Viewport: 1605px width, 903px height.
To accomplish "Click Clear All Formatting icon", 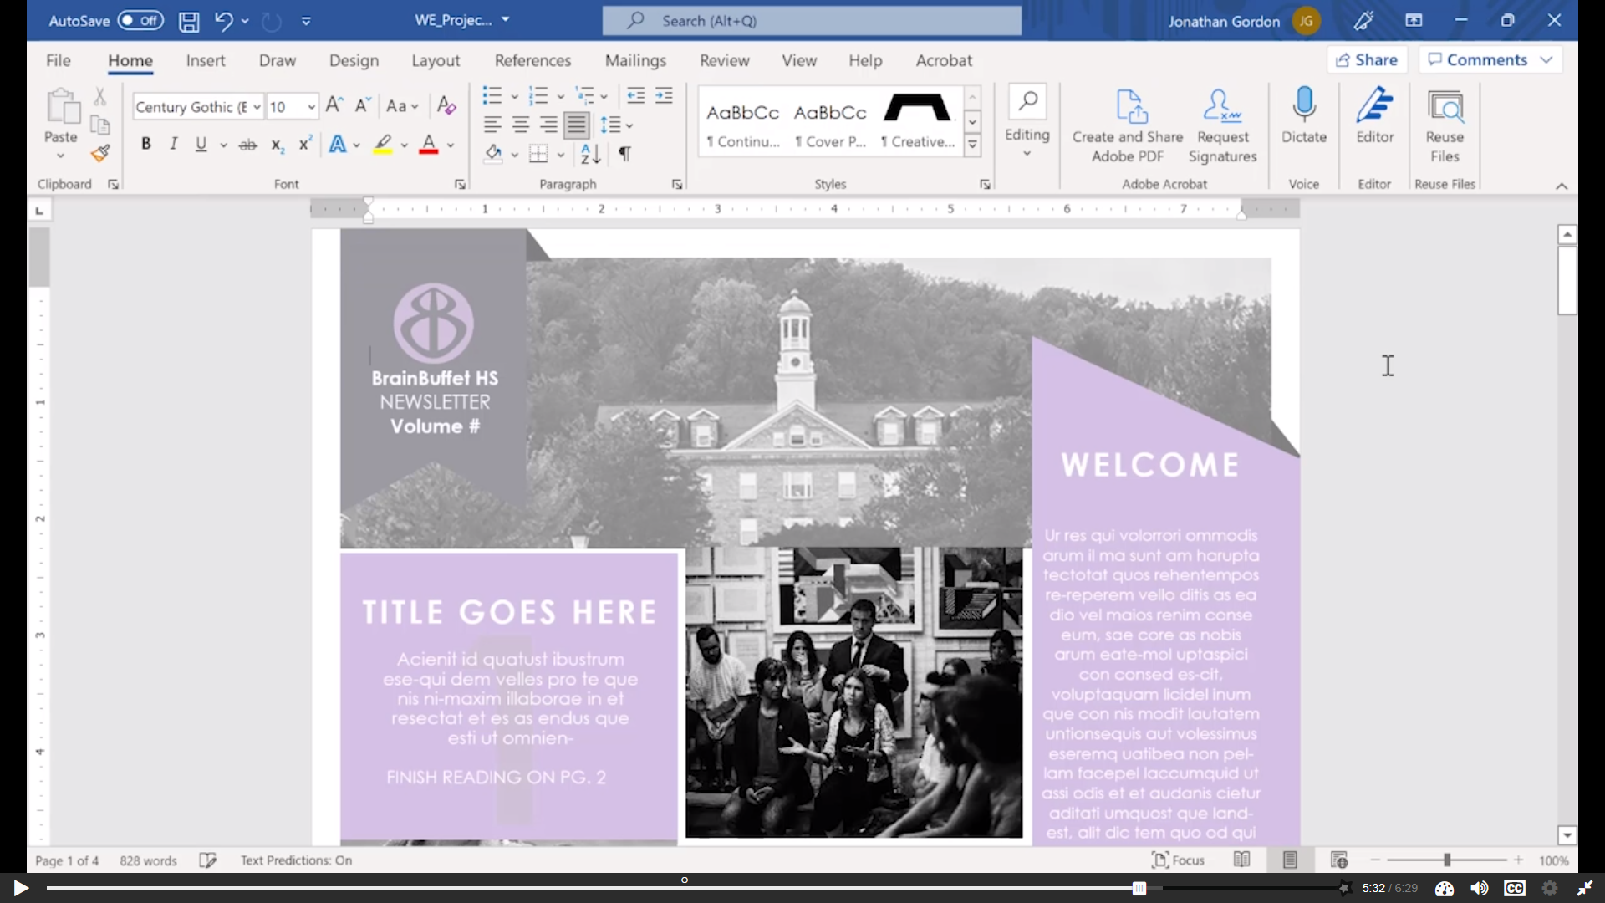I will 446,106.
